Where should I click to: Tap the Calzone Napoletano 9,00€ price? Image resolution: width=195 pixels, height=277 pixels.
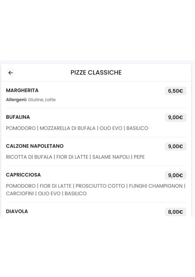click(x=175, y=146)
